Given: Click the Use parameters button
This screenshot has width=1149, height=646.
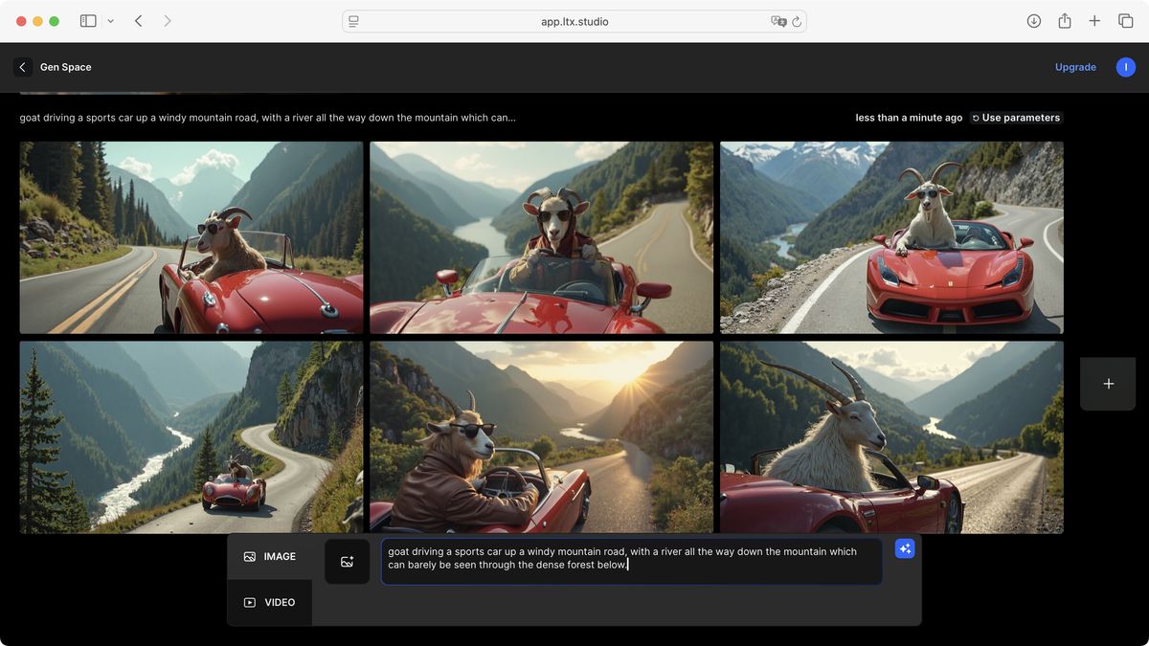Looking at the screenshot, I should click(x=1016, y=118).
